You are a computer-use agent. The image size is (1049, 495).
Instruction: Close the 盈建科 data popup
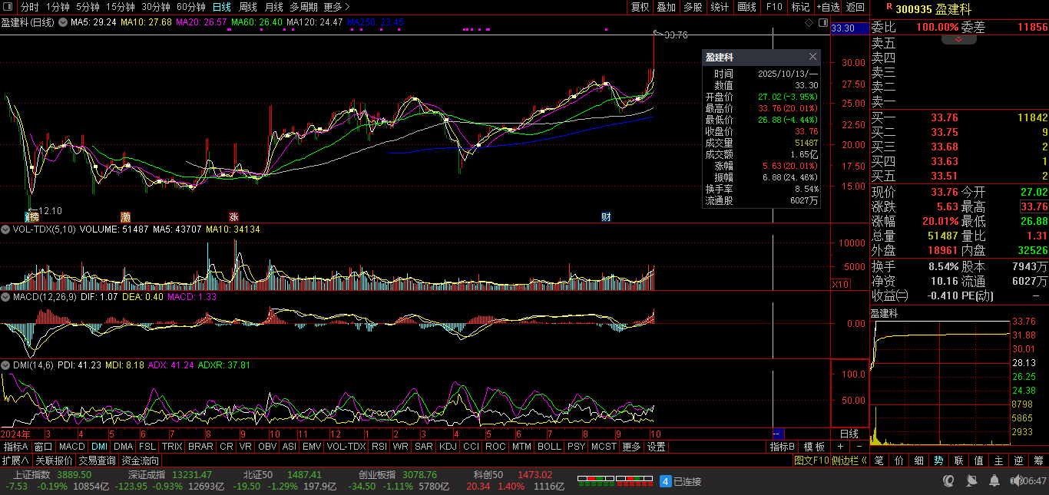[812, 57]
